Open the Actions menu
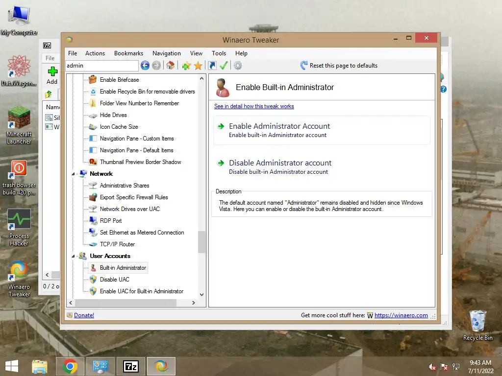 point(95,53)
